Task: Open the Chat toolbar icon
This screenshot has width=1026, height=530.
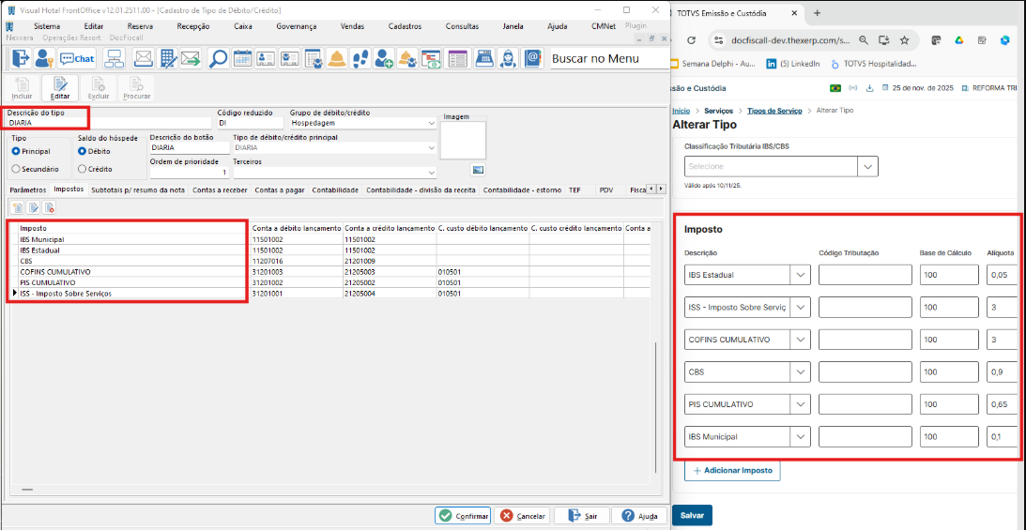Action: coord(78,58)
